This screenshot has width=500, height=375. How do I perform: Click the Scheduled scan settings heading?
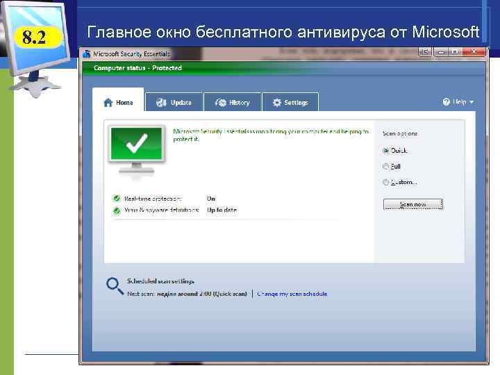coord(160,281)
